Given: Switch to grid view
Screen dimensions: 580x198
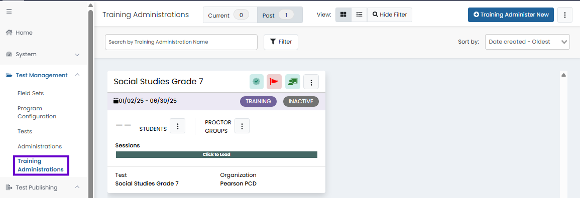Looking at the screenshot, I should [343, 15].
